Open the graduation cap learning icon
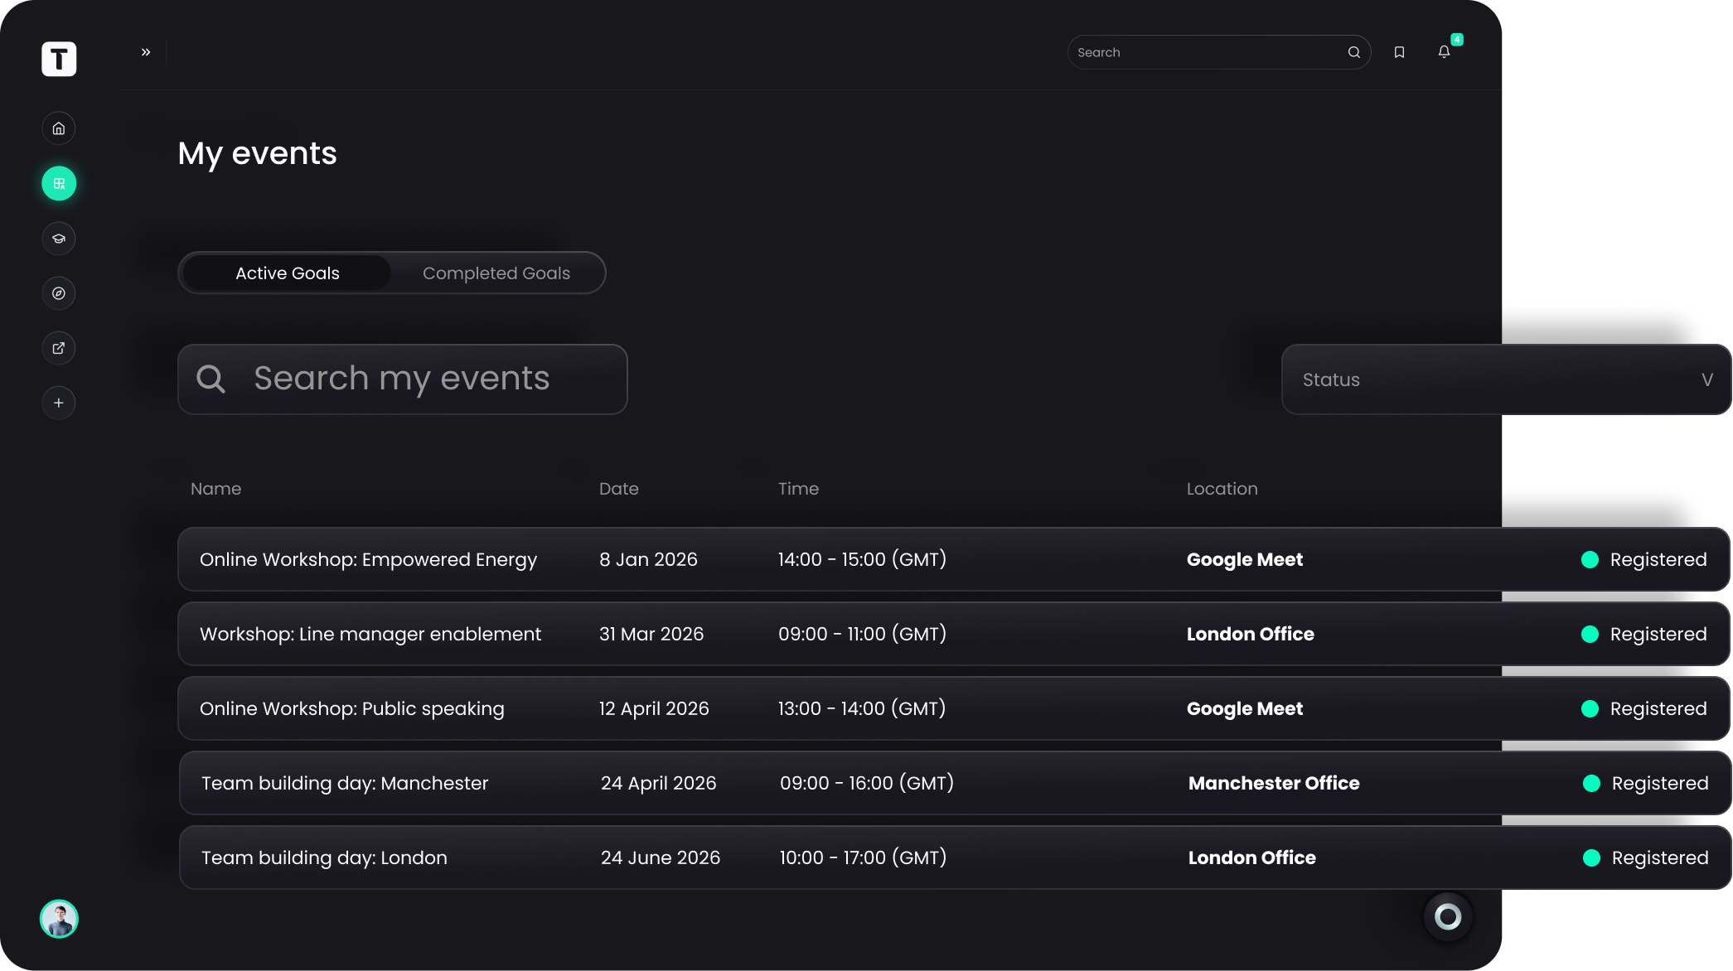The image size is (1733, 971). click(59, 239)
